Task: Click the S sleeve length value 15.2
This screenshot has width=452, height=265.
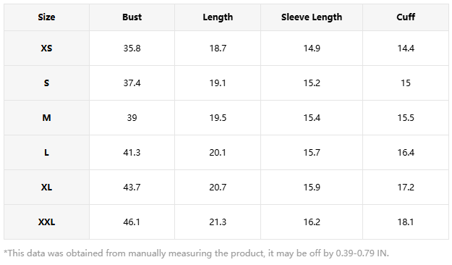Action: tap(312, 83)
